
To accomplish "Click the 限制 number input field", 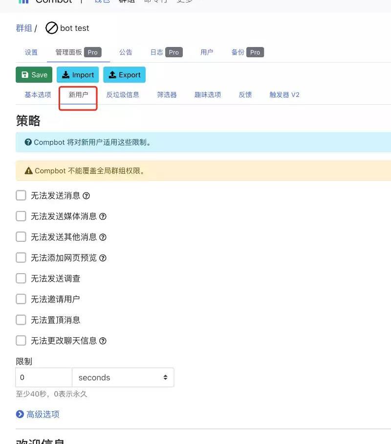I will click(44, 377).
